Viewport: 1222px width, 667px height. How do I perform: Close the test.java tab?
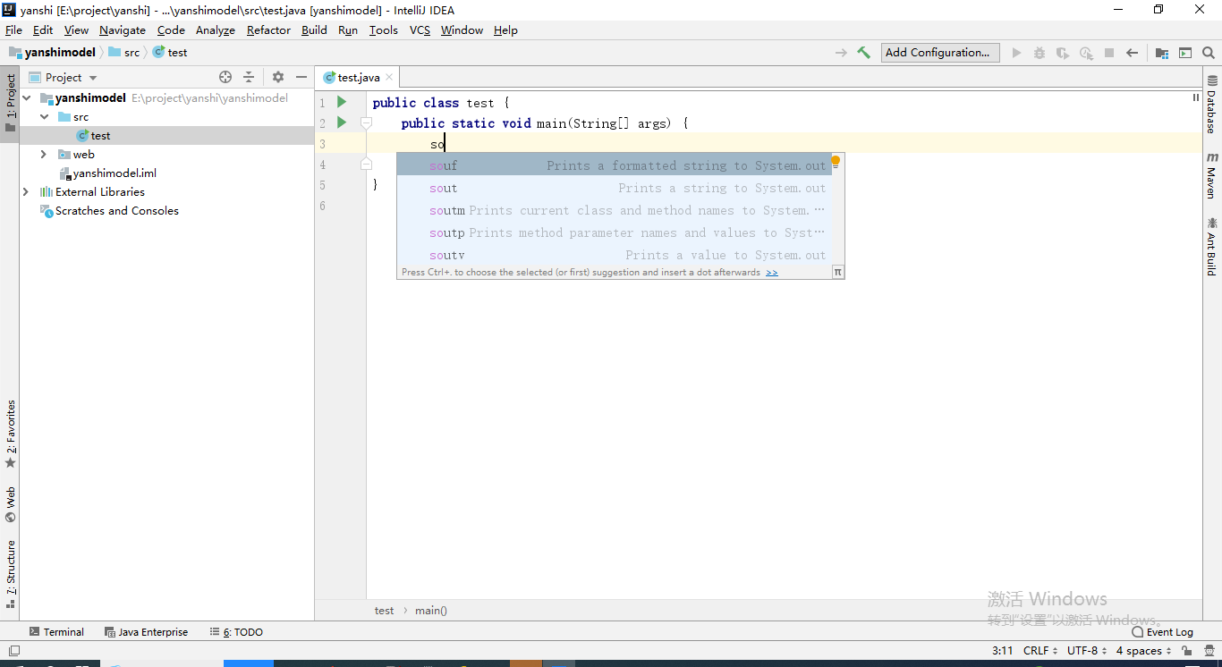(x=389, y=78)
